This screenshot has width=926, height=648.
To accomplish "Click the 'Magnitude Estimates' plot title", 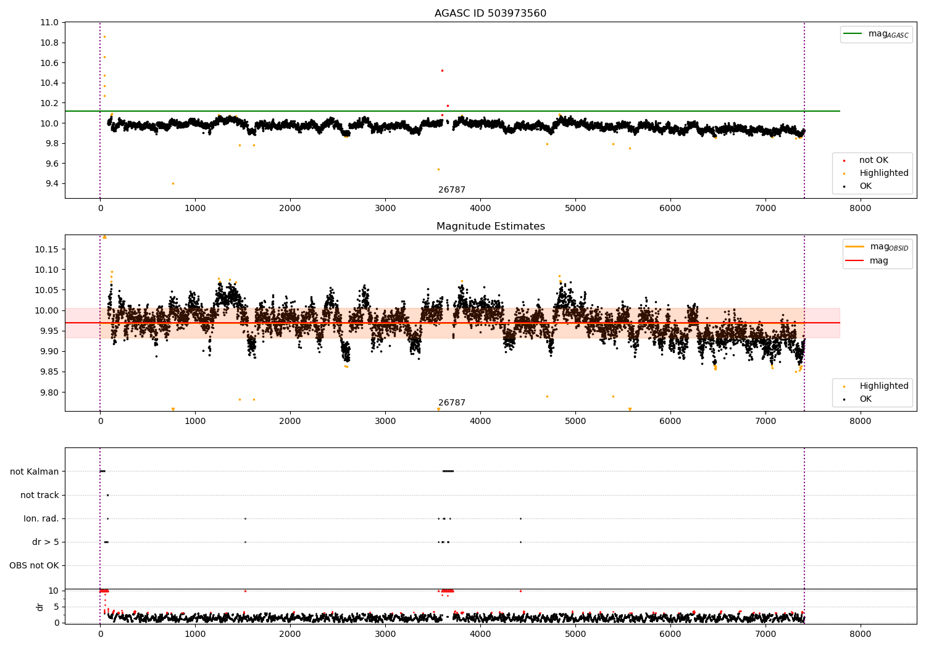I will 490,226.
